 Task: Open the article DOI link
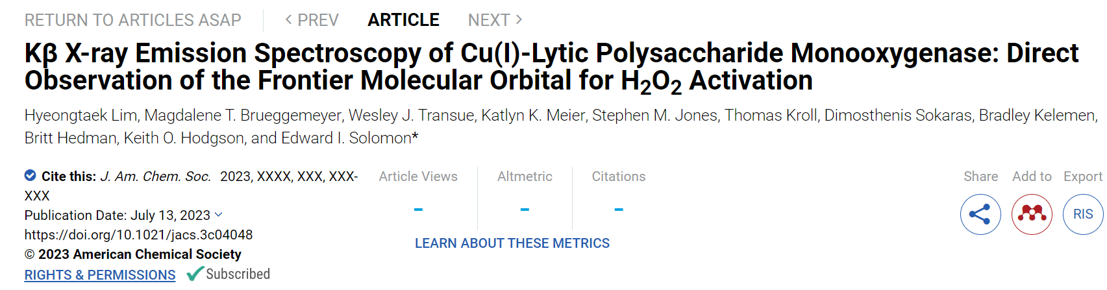click(x=138, y=235)
